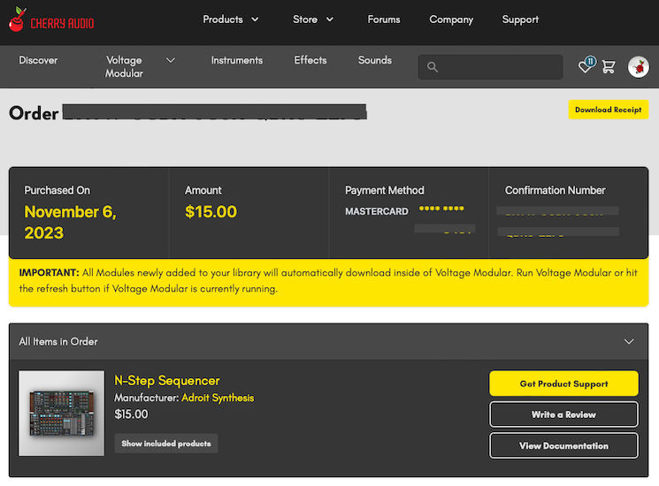Open the user profile avatar
The image size is (659, 486).
[x=638, y=67]
